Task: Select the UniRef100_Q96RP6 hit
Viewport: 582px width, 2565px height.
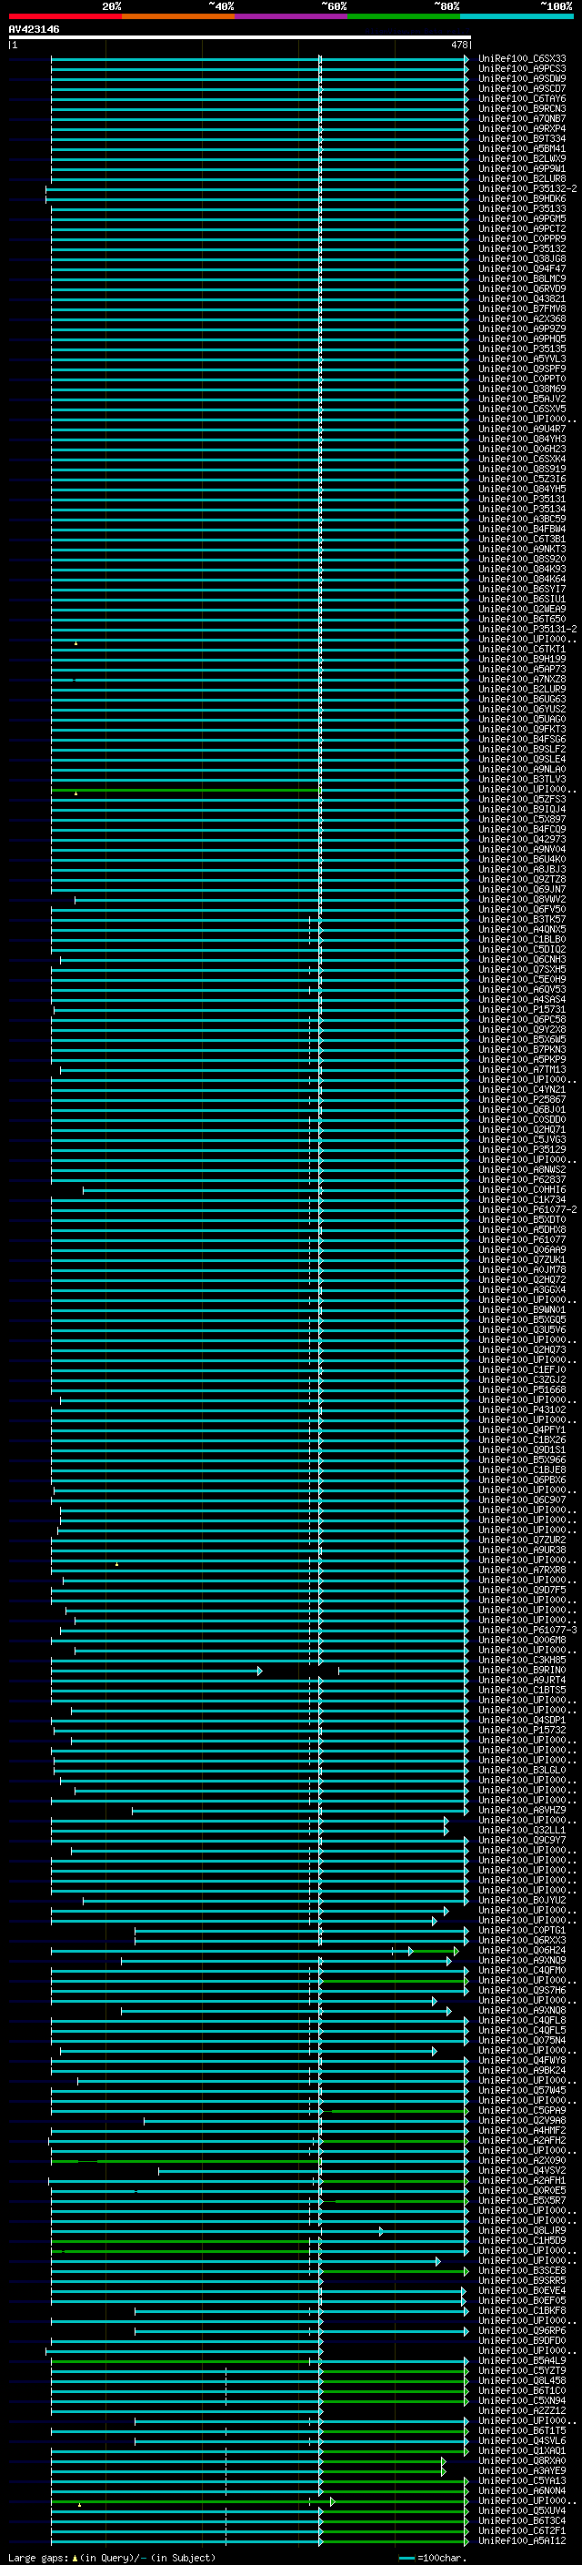Action: click(521, 2330)
